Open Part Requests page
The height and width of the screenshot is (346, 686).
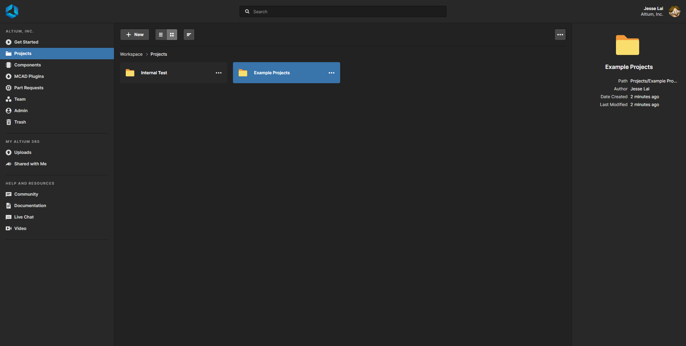pyautogui.click(x=57, y=88)
